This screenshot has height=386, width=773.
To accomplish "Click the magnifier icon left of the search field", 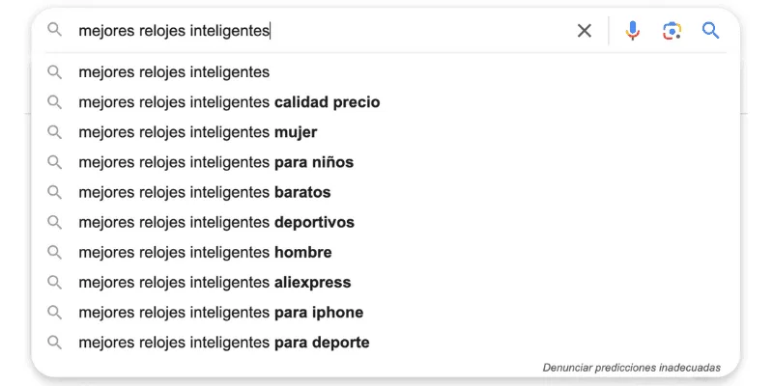I will (55, 31).
